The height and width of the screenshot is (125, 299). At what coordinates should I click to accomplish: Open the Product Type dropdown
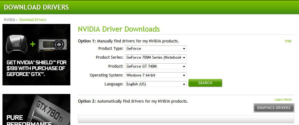(x=156, y=49)
